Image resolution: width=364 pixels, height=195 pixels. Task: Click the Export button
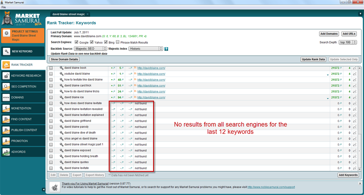[77, 175]
